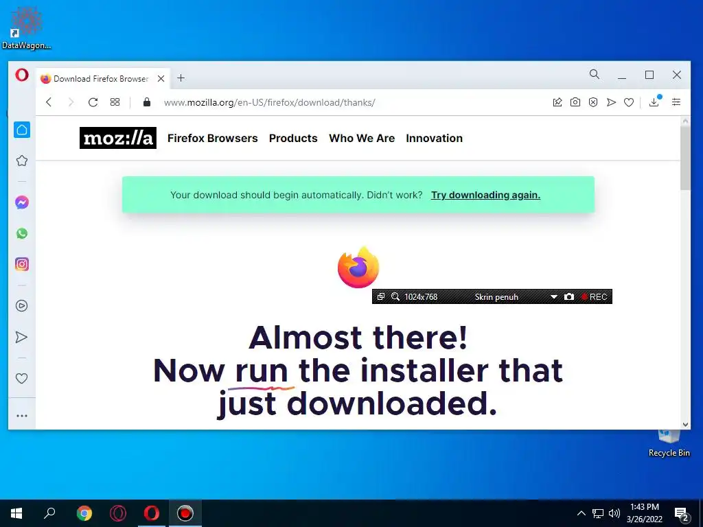The image size is (703, 527).
Task: Click the padlock site security icon
Action: (x=147, y=102)
